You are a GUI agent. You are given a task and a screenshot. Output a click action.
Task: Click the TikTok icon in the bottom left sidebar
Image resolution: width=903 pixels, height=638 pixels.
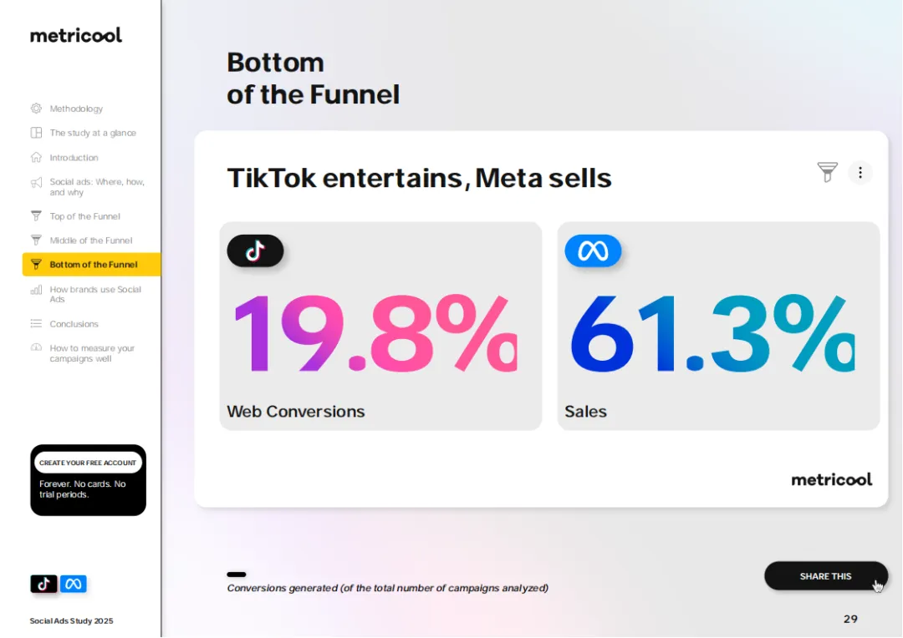43,584
